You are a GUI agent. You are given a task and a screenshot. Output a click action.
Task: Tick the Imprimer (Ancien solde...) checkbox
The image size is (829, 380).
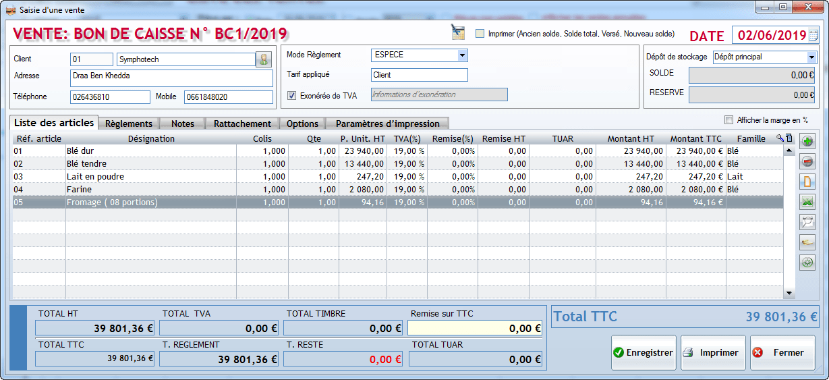480,33
